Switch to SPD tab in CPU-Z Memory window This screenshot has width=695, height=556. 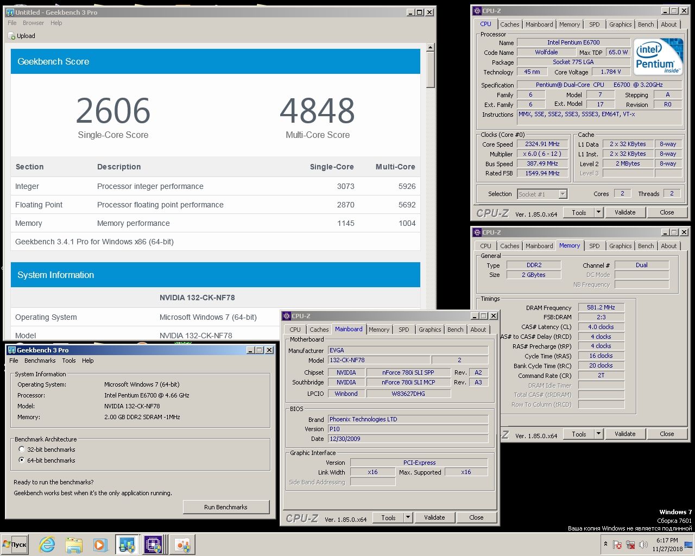pyautogui.click(x=595, y=246)
